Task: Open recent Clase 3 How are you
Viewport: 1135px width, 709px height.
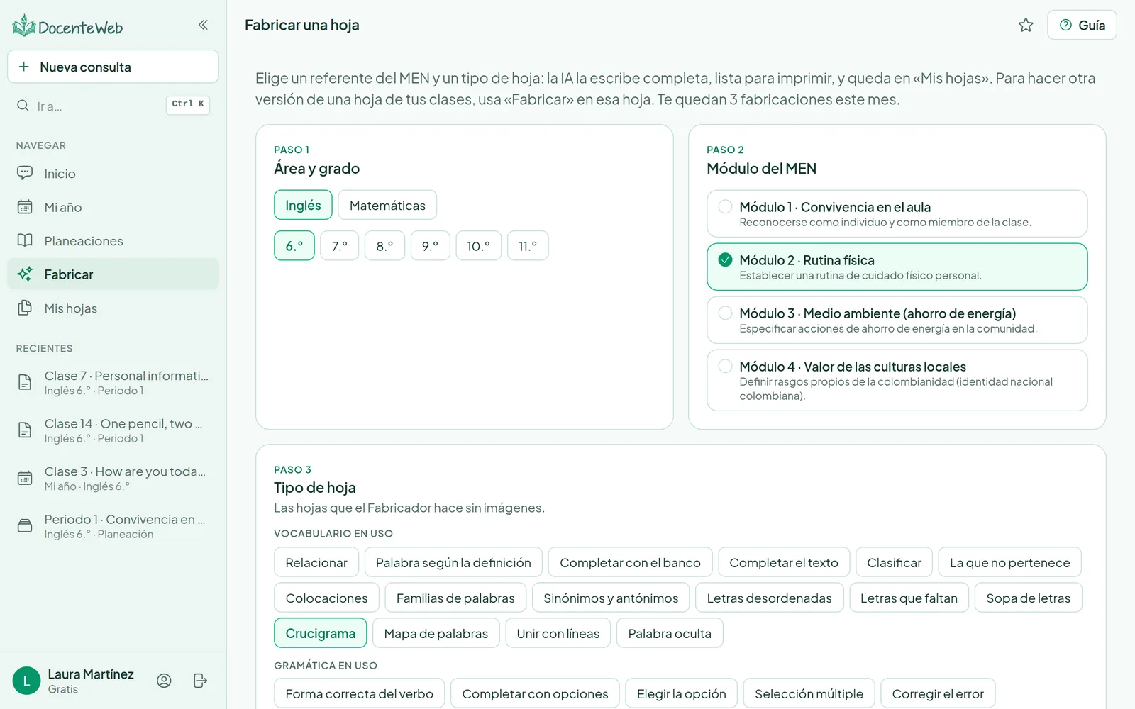Action: pyautogui.click(x=113, y=479)
